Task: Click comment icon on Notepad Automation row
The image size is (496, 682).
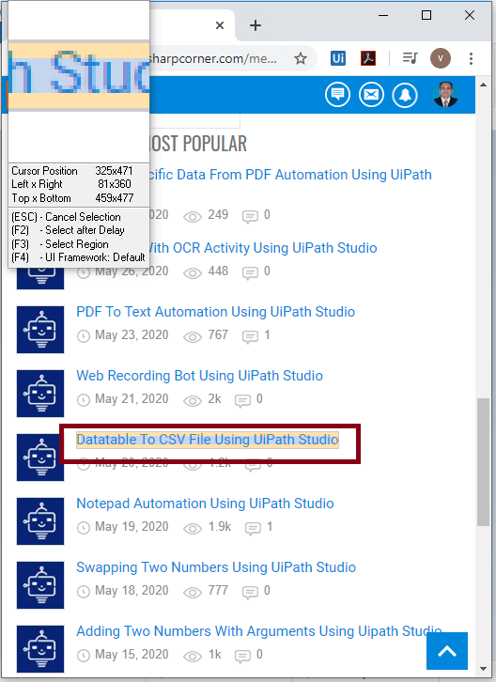Action: (x=253, y=529)
